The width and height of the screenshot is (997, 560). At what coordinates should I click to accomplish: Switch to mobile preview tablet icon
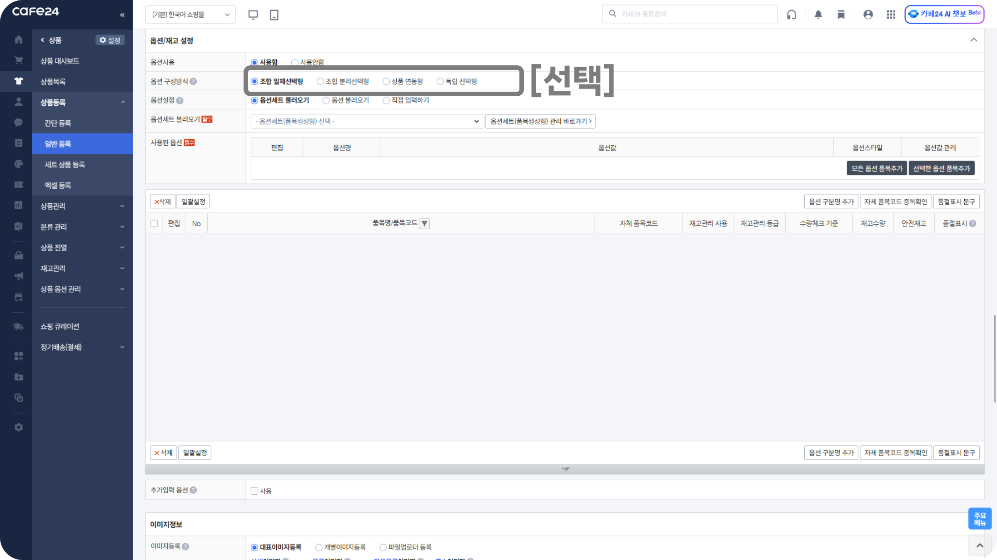(274, 15)
